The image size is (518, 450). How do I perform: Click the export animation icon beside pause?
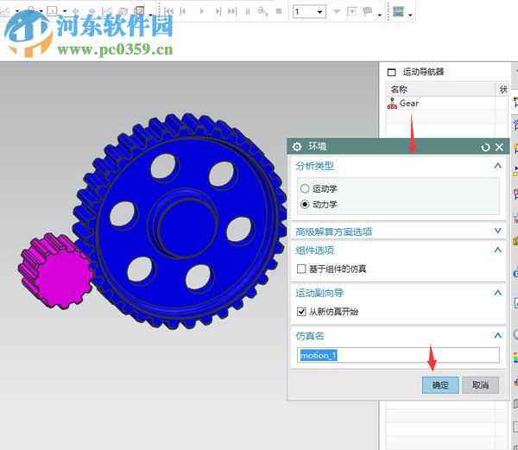tap(262, 11)
